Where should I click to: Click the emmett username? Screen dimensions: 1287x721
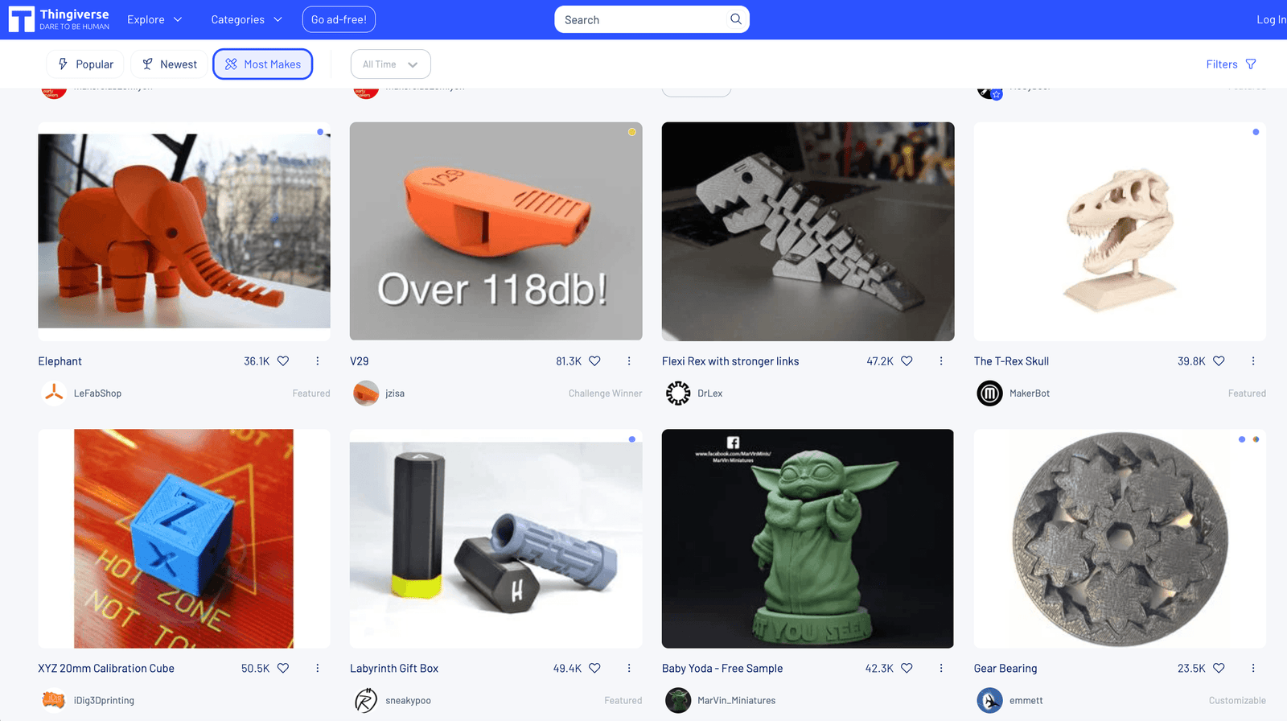tap(1026, 701)
